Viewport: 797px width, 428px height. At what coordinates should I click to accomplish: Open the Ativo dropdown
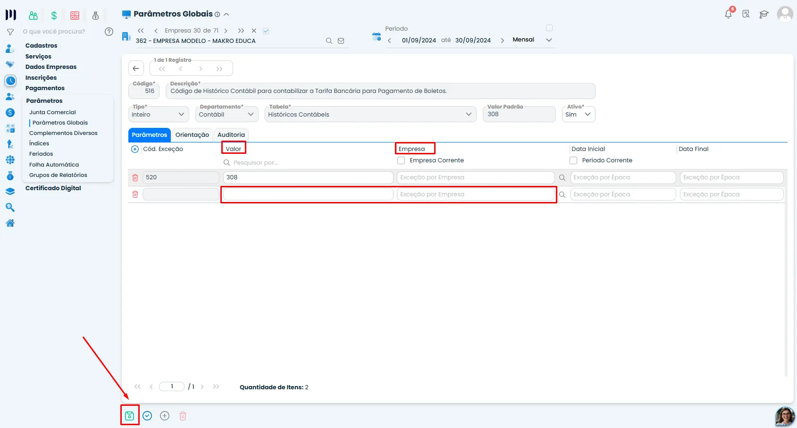pyautogui.click(x=579, y=114)
